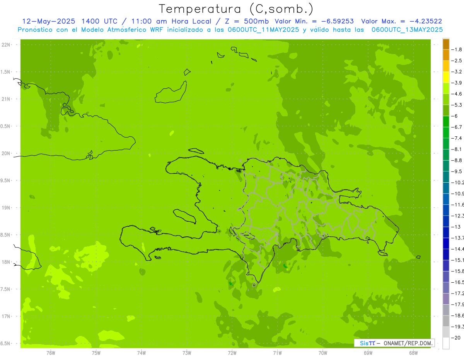Click the '20N' latitude axis label
The image size is (464, 358).
coord(6,154)
